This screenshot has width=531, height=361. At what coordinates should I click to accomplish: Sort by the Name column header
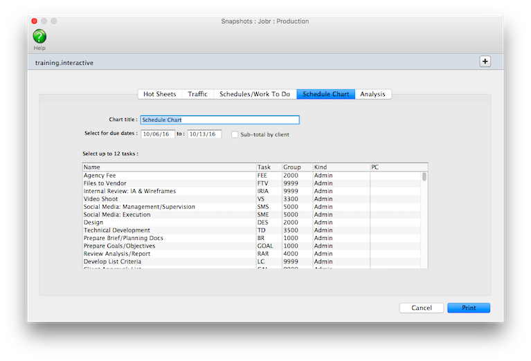pos(168,167)
